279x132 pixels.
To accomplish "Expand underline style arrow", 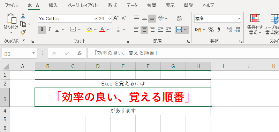I will [x=63, y=30].
